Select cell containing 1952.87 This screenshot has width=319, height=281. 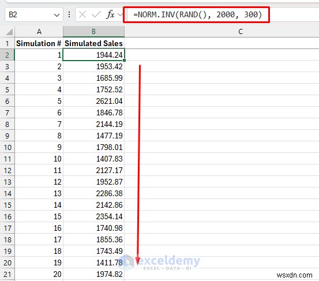coord(93,182)
